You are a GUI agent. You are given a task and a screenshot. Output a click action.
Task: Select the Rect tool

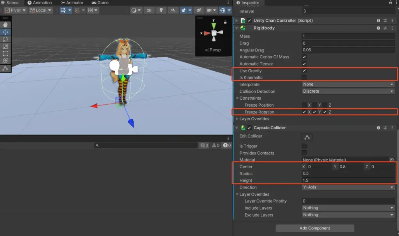(x=5, y=53)
